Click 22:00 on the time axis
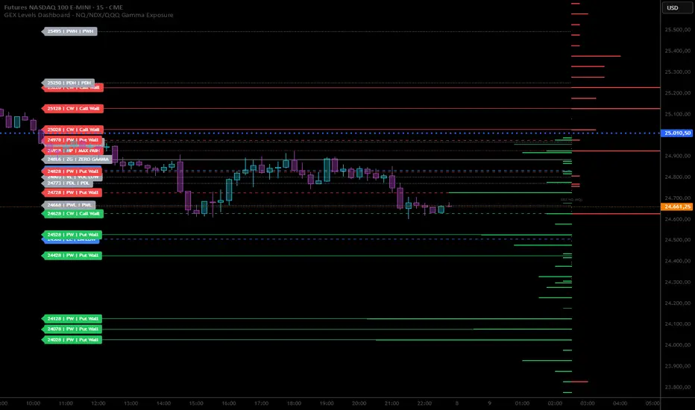695x410 pixels. (424, 403)
